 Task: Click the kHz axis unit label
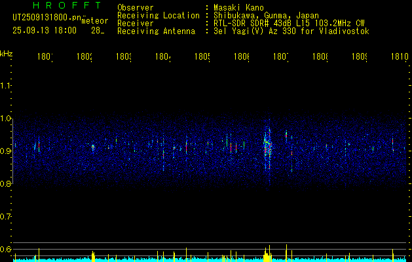[x=7, y=54]
